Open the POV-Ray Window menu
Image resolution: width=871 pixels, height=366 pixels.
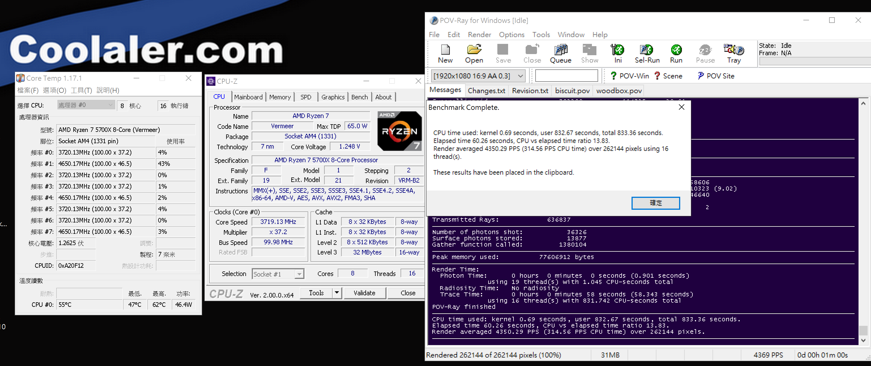tap(571, 35)
